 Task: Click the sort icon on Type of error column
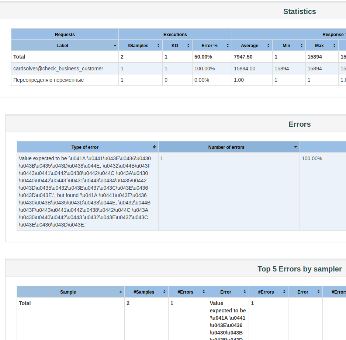pyautogui.click(x=154, y=147)
